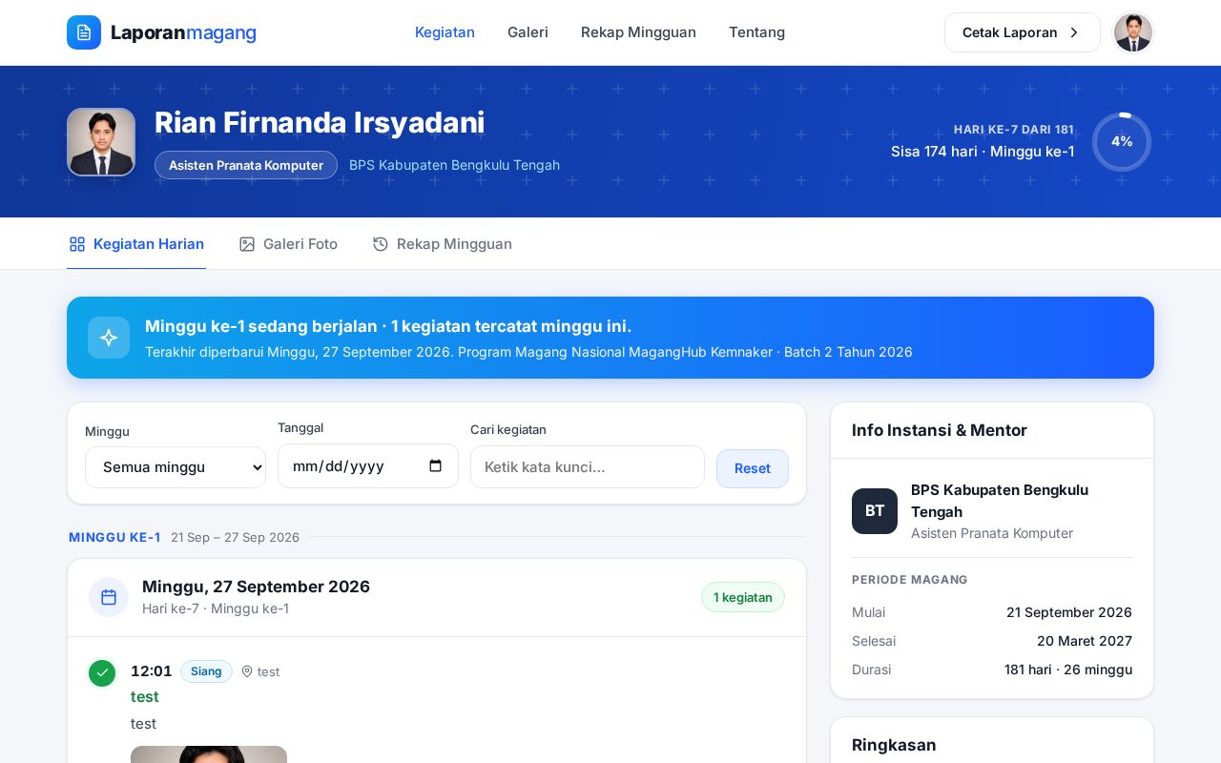Click the sparkle icon in the banner
The height and width of the screenshot is (763, 1221).
pyautogui.click(x=109, y=338)
